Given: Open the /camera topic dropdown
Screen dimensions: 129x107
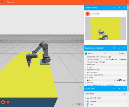Looking at the screenshot, I should pyautogui.click(x=108, y=14).
